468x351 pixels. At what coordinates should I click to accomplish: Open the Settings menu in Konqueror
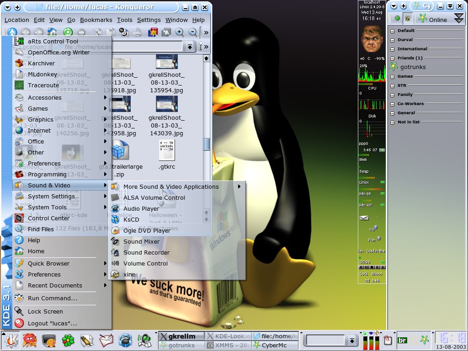click(x=149, y=20)
